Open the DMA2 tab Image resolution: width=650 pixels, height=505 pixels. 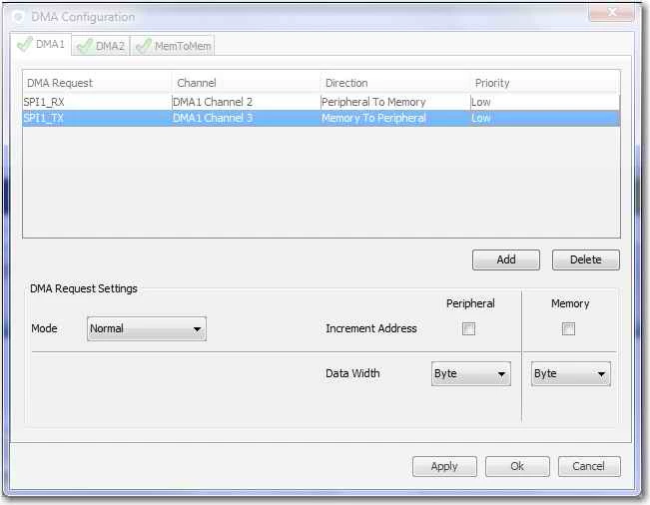point(101,46)
